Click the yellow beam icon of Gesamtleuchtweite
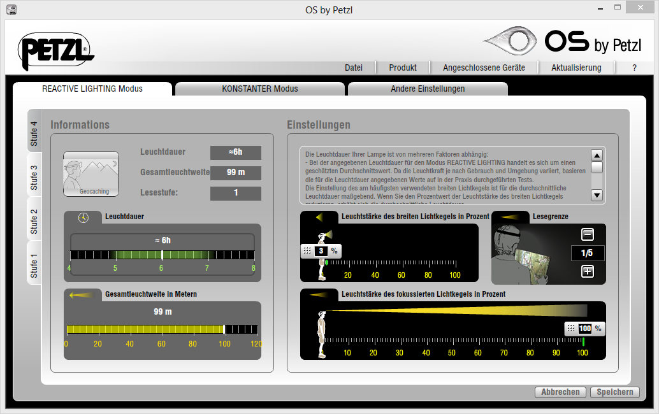The height and width of the screenshot is (414, 659). tap(82, 295)
